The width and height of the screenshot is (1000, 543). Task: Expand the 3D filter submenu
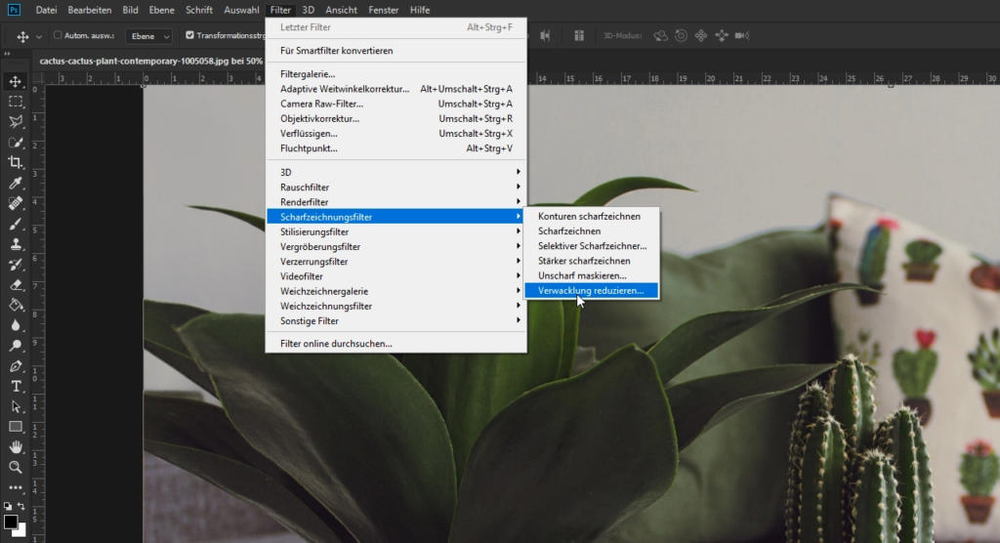[x=396, y=172]
